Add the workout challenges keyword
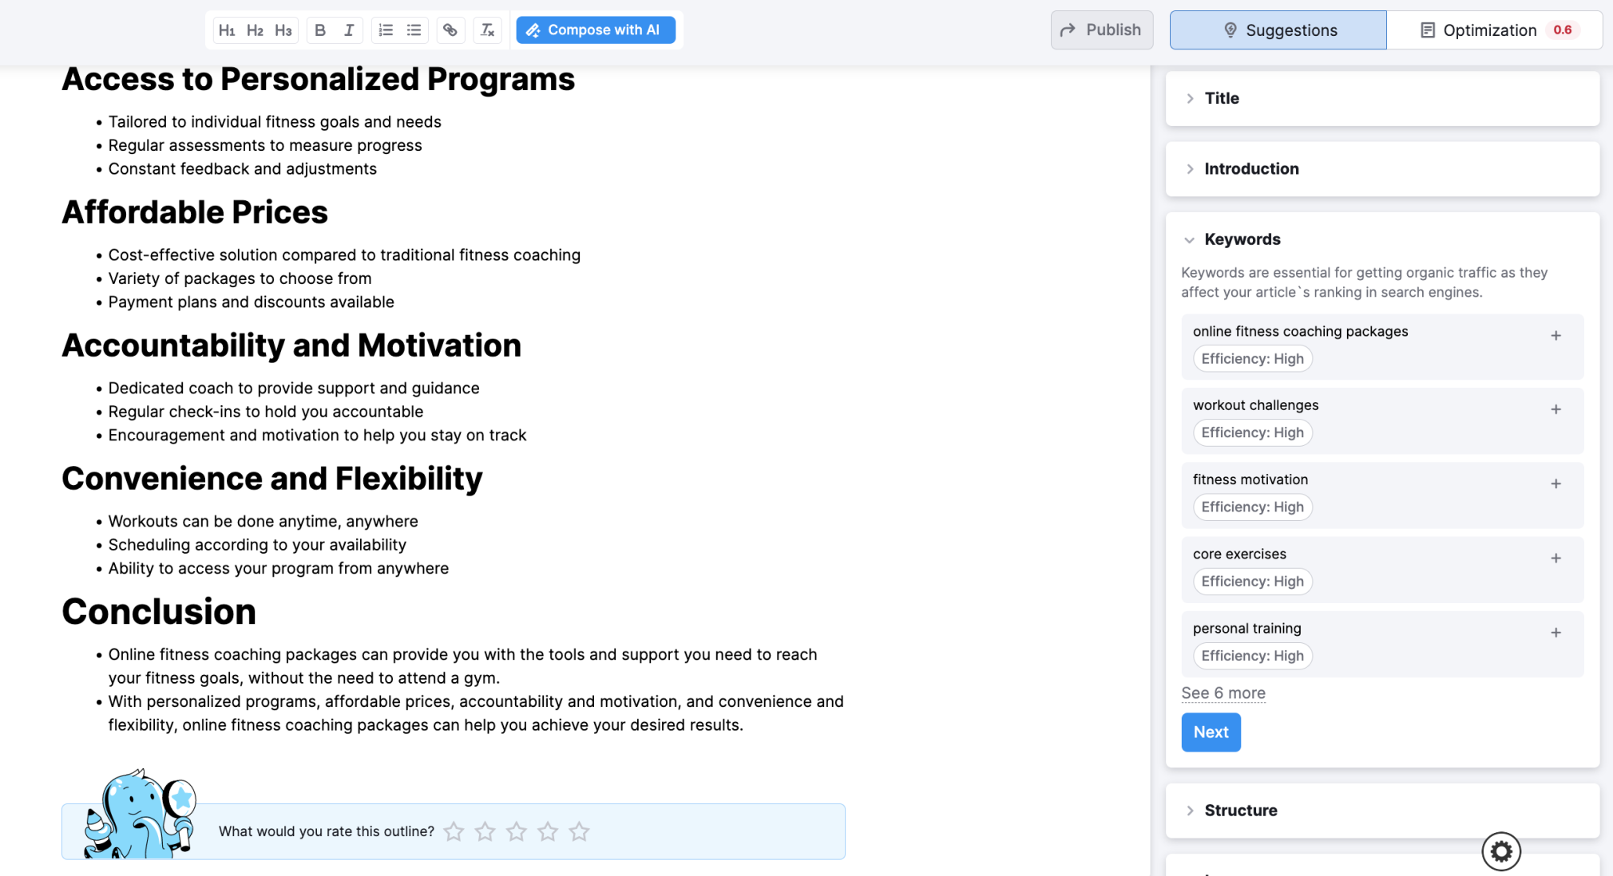Viewport: 1613px width, 876px height. tap(1557, 408)
